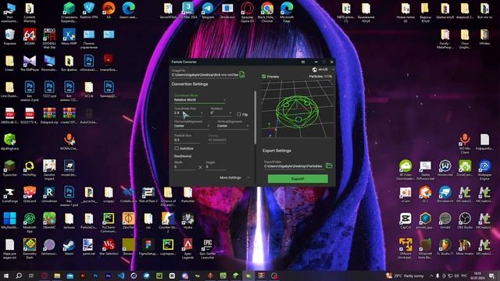Click the Height input field
Viewport: 500px width, 281px height.
pyautogui.click(x=216, y=166)
